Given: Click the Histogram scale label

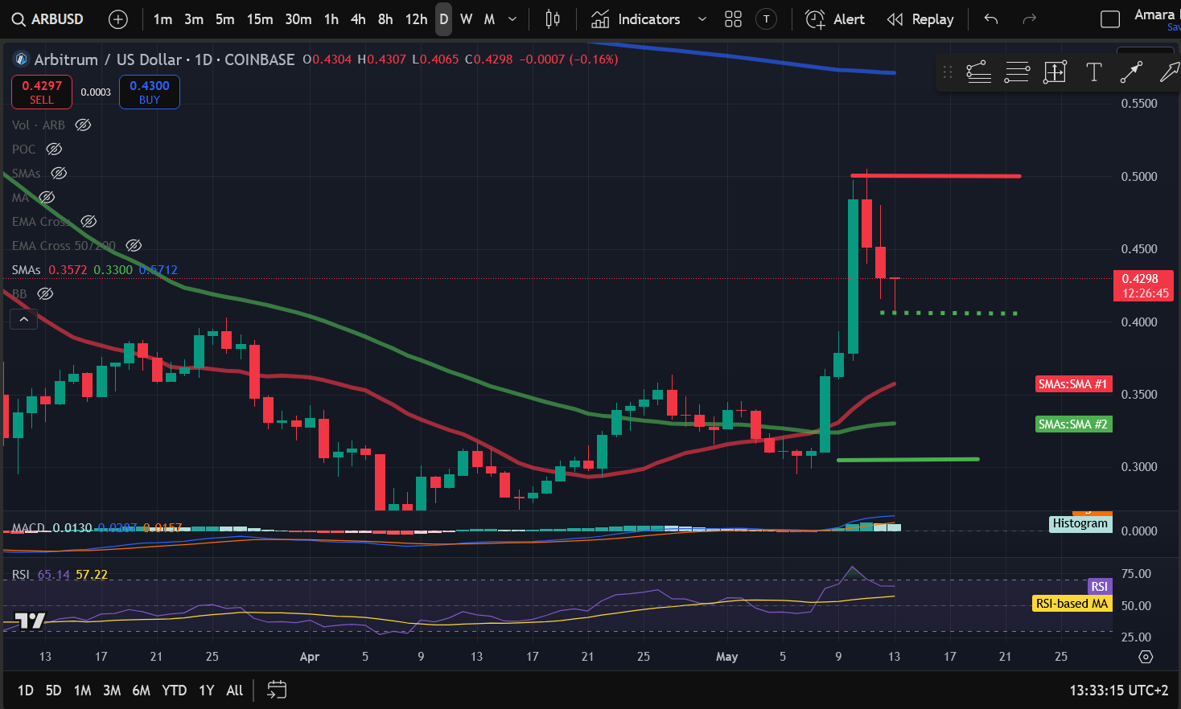Looking at the screenshot, I should click(1080, 523).
